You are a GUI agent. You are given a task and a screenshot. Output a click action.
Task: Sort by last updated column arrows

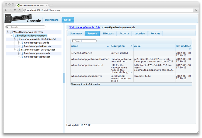190,49
